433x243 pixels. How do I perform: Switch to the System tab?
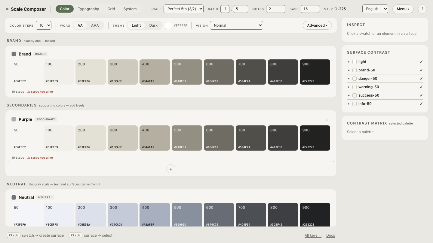coord(130,9)
